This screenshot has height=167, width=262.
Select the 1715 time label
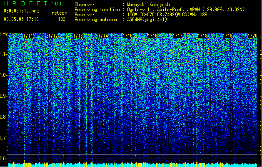(128, 36)
